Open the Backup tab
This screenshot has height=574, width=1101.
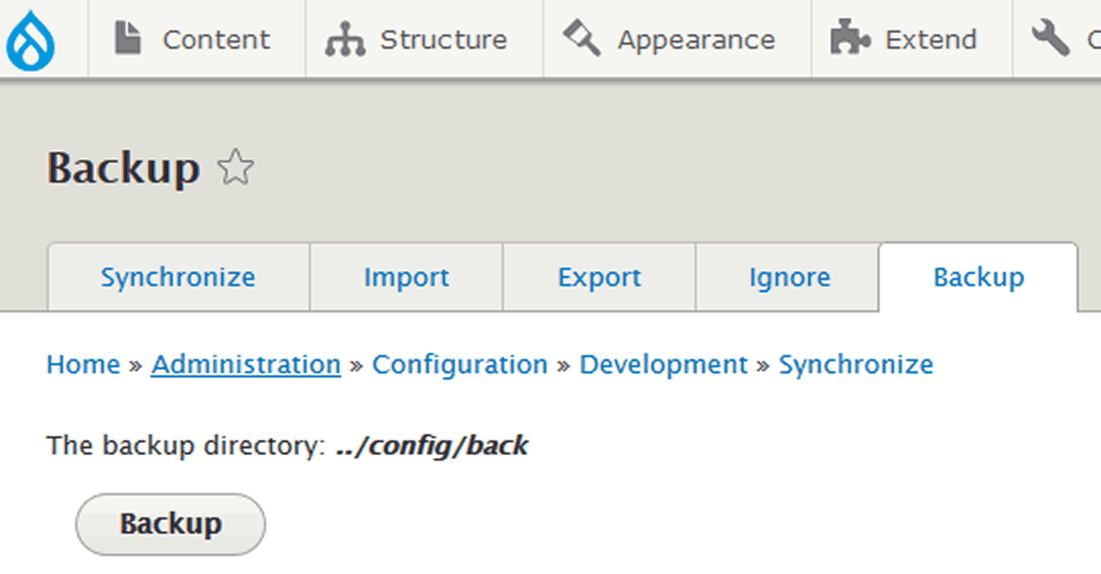pos(978,277)
